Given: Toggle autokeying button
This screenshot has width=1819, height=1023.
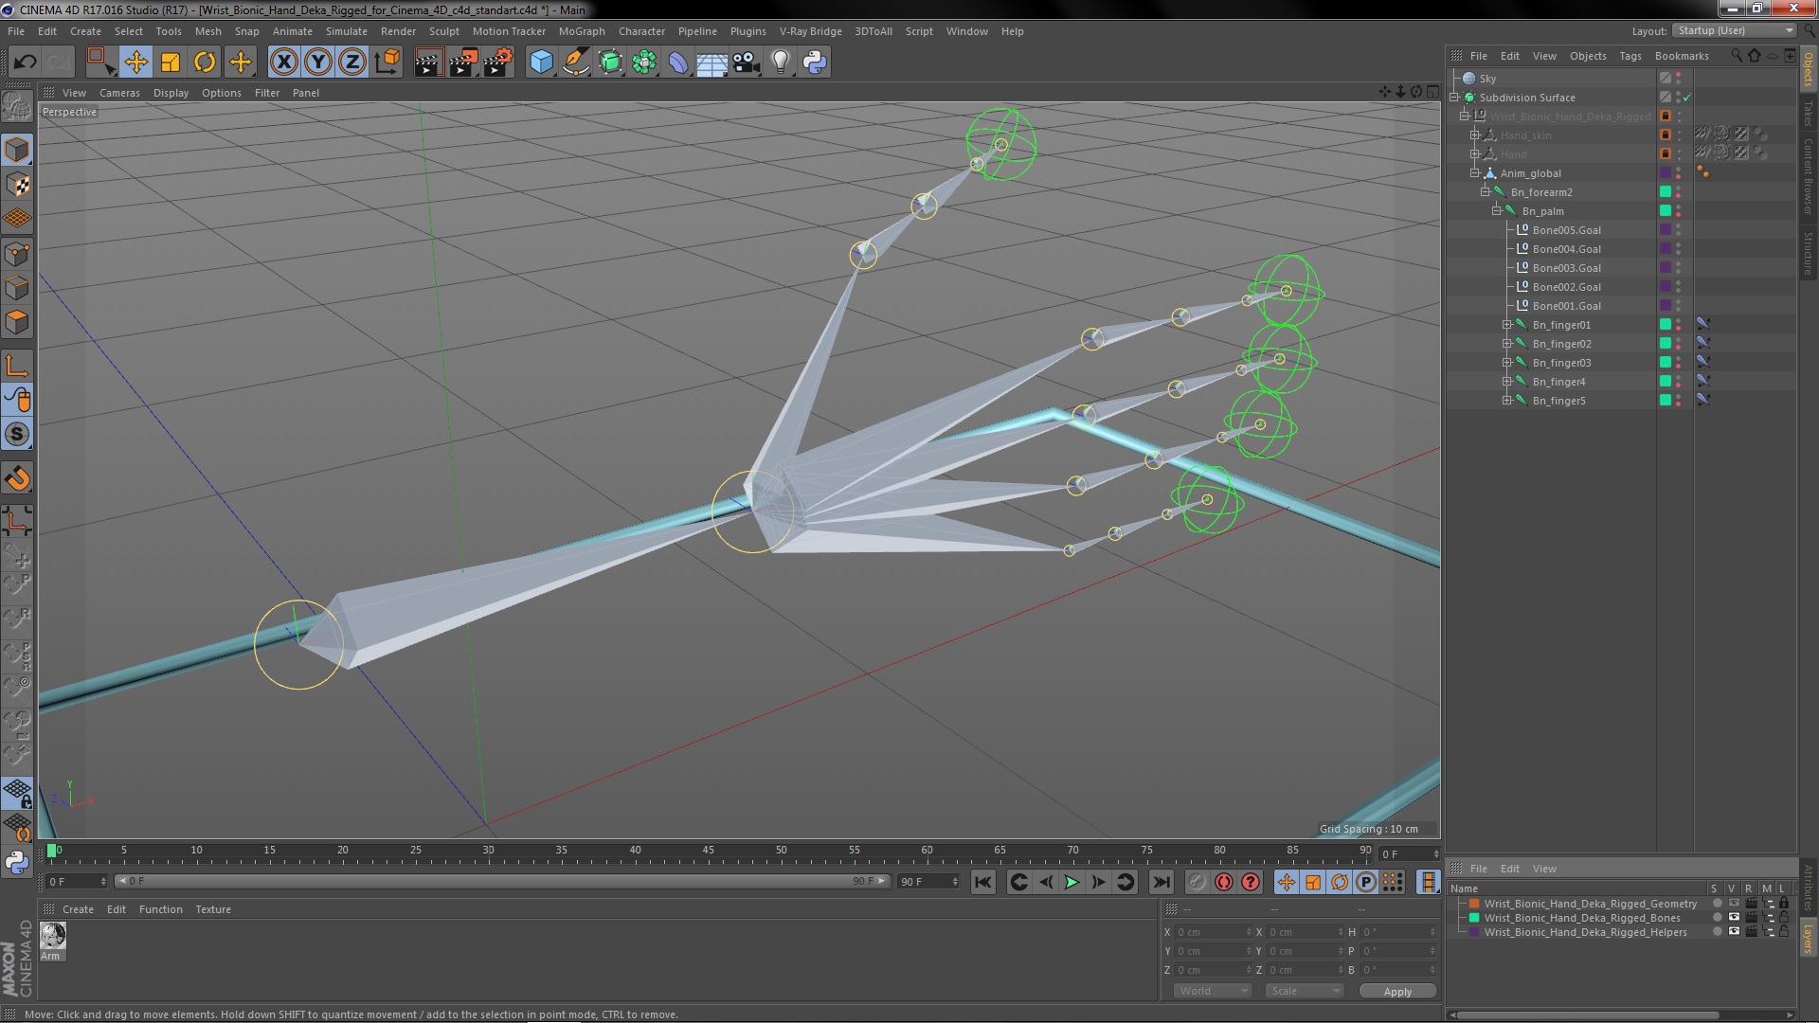Looking at the screenshot, I should coord(1224,882).
